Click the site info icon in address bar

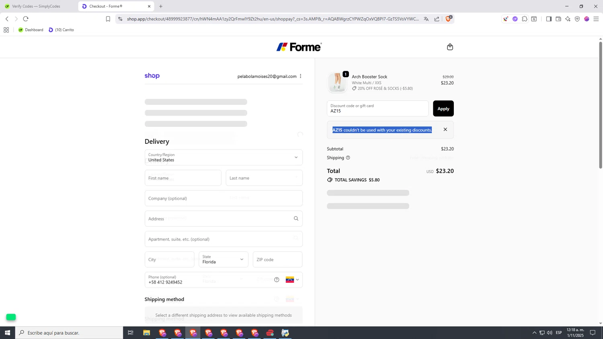tap(120, 19)
